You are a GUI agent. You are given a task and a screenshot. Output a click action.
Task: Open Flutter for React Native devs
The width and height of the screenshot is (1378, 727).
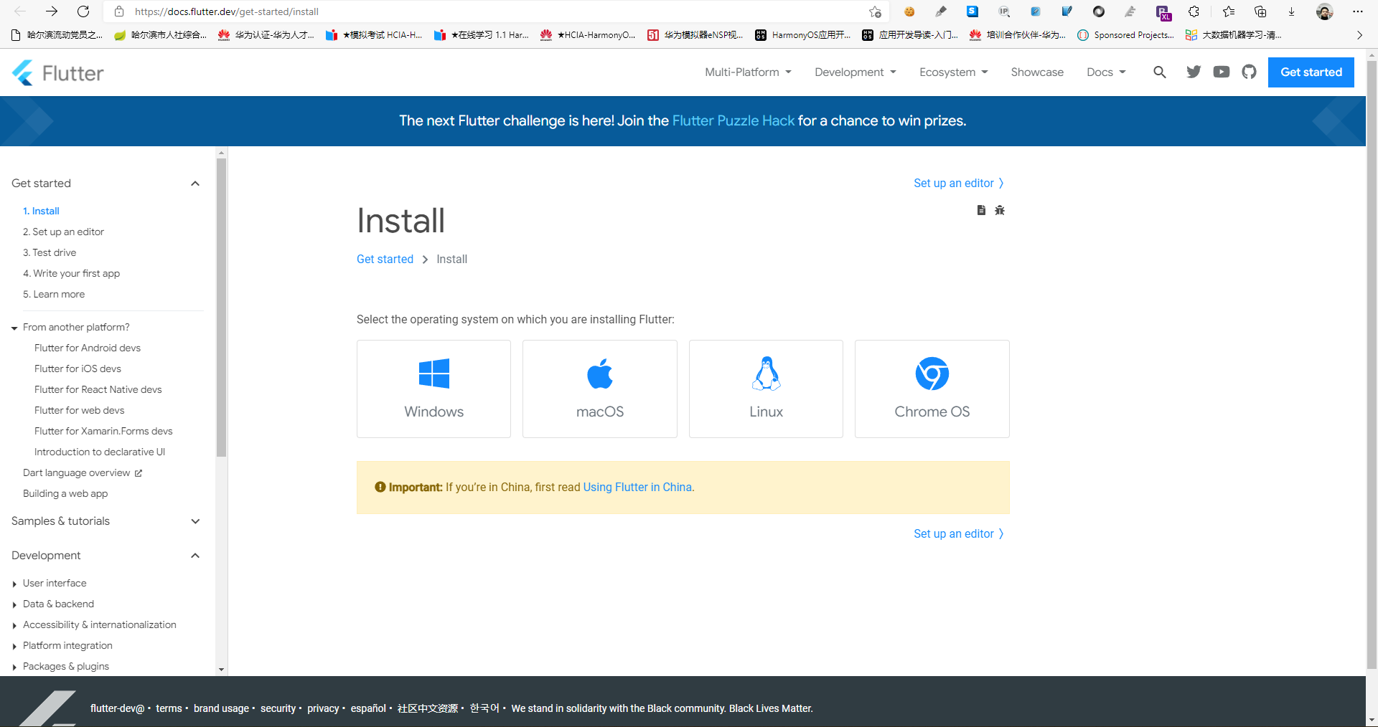tap(98, 389)
